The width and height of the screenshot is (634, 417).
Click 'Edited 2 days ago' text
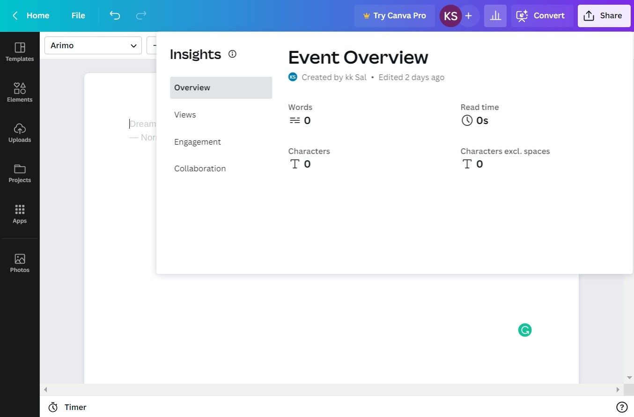[x=412, y=77]
